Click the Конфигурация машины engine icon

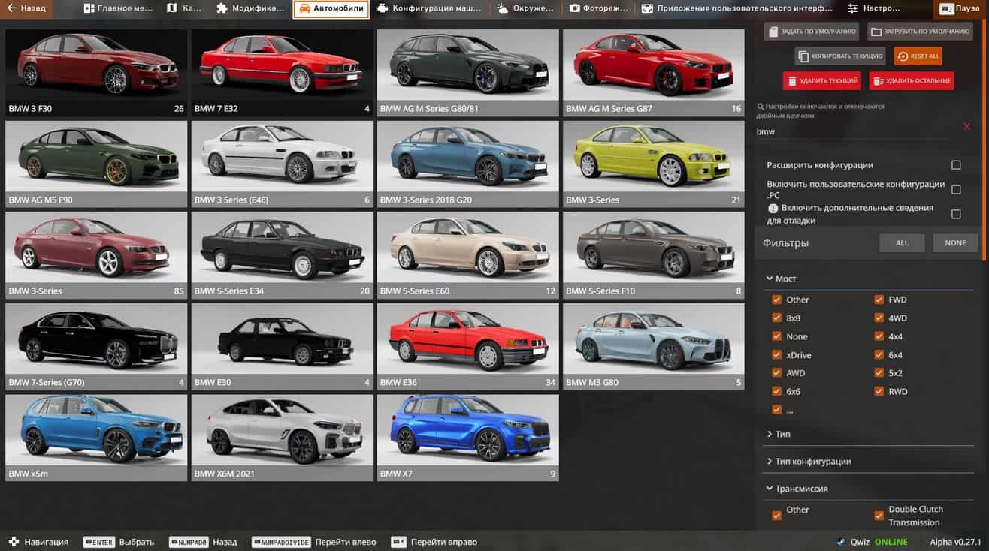pyautogui.click(x=383, y=9)
